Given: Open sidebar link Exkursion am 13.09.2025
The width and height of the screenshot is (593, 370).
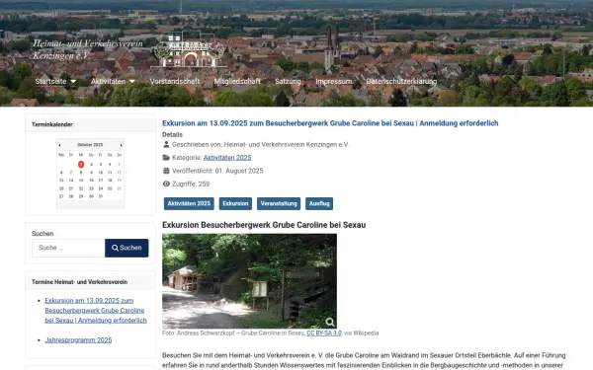Looking at the screenshot, I should 96,311.
